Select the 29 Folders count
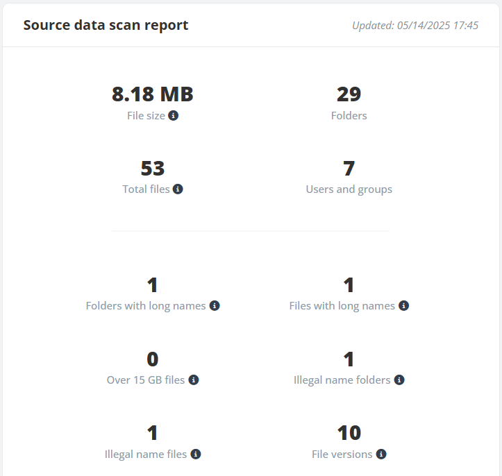The width and height of the screenshot is (502, 476). click(349, 94)
